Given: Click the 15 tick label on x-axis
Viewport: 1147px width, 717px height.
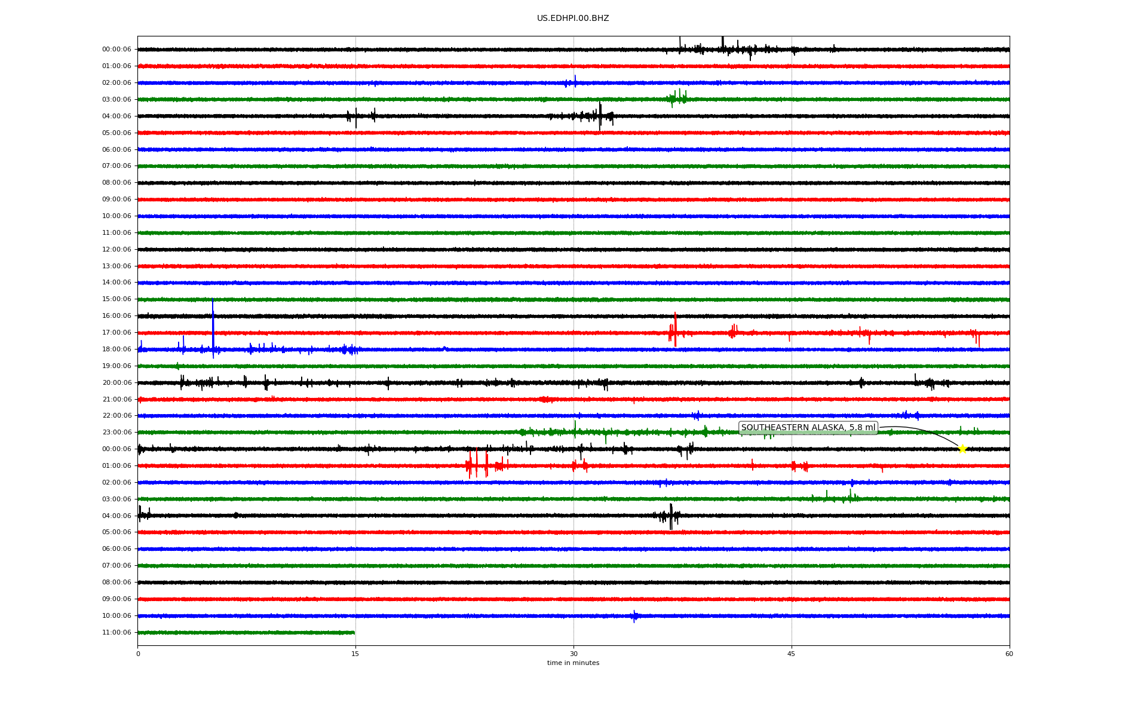Looking at the screenshot, I should click(355, 654).
